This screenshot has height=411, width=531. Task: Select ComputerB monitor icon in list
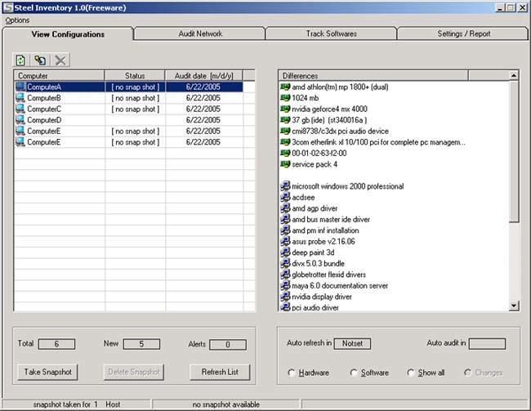(x=20, y=98)
